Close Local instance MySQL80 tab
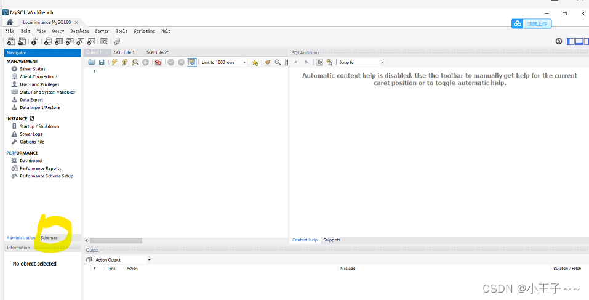The image size is (589, 300). 76,23
